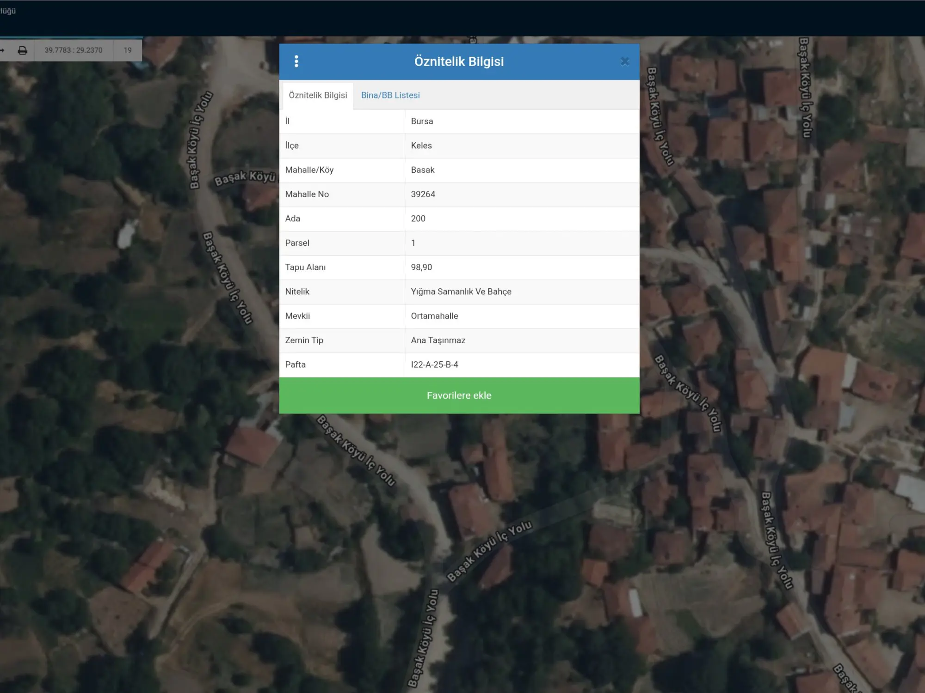Open the three-dot menu in Öznitelik Bilgisi header
Image resolution: width=925 pixels, height=693 pixels.
[296, 61]
